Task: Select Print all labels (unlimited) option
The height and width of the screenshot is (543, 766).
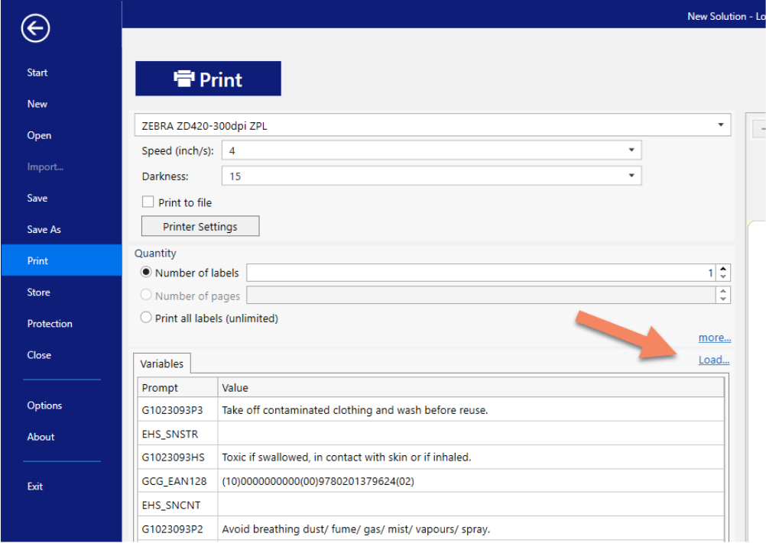Action: [x=145, y=318]
